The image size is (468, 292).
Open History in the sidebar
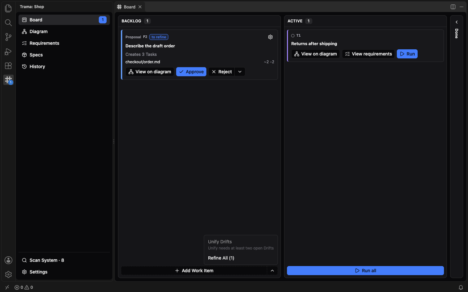tap(64, 67)
